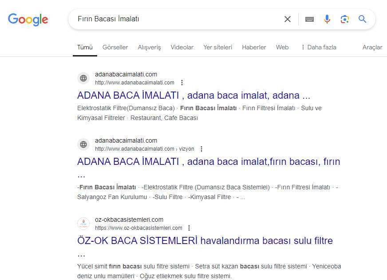The image size is (387, 280).
Task: Open the Haberler tab
Action: pyautogui.click(x=254, y=47)
